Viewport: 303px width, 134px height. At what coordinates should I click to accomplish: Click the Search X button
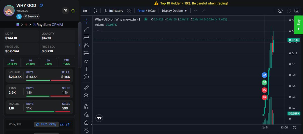32,16
